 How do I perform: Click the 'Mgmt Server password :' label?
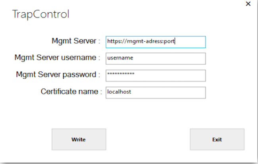[58, 75]
